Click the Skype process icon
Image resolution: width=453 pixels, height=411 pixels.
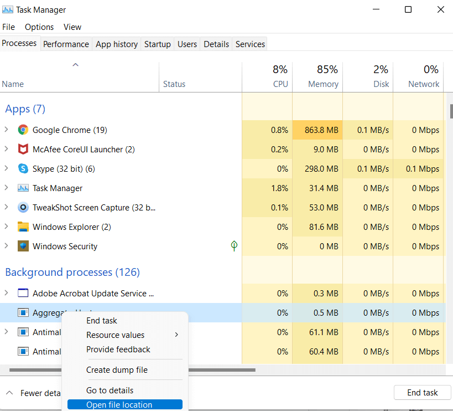pos(23,168)
